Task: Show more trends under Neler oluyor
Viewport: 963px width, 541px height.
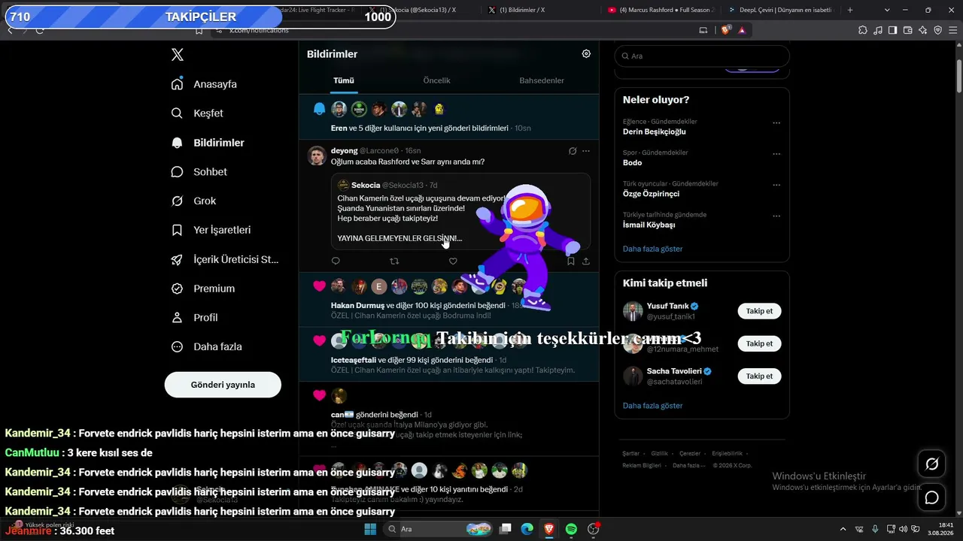Action: [x=652, y=249]
